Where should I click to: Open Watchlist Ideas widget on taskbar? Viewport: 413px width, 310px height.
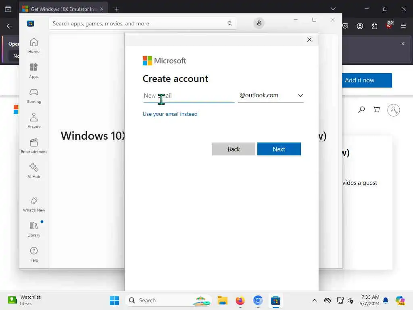click(x=24, y=300)
